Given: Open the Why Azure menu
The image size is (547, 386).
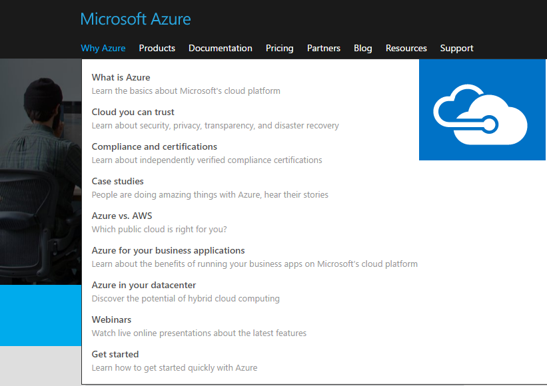Looking at the screenshot, I should point(103,48).
